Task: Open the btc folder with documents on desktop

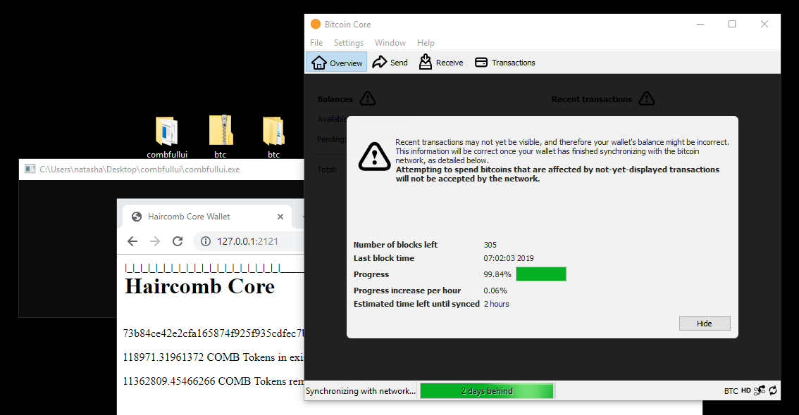Action: point(273,136)
